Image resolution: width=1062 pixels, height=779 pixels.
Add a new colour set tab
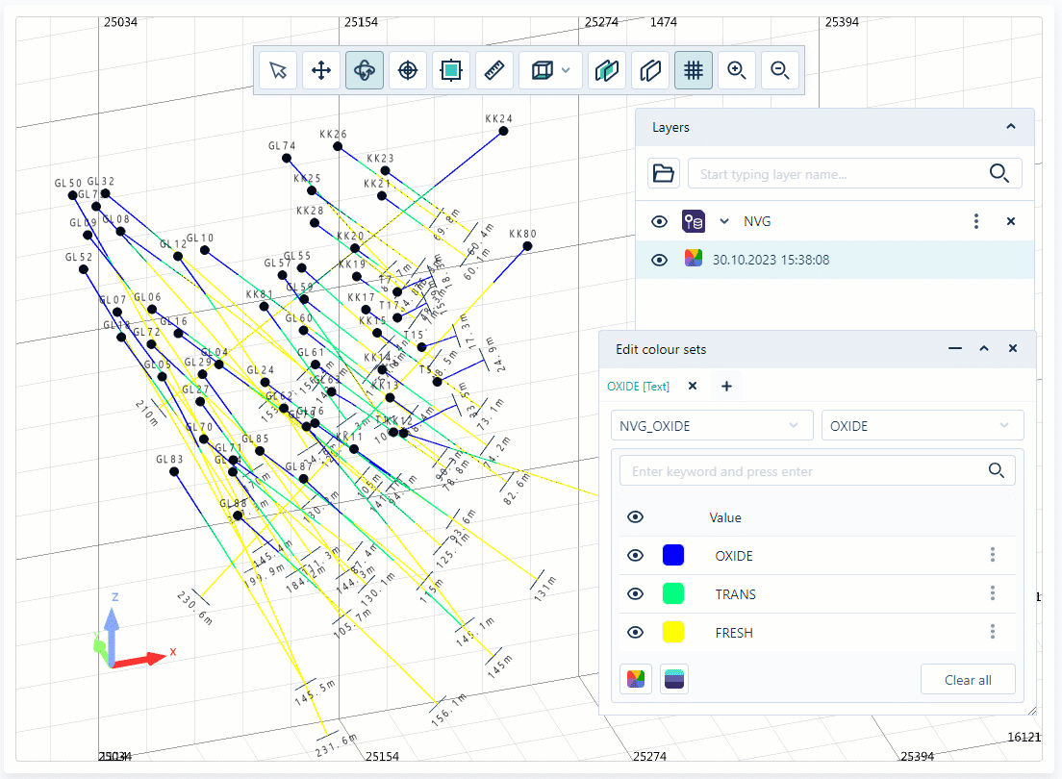pyautogui.click(x=726, y=385)
